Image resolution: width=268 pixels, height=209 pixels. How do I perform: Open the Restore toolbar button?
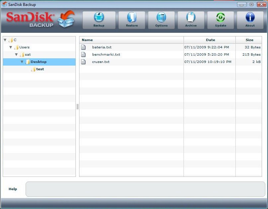coord(132,20)
